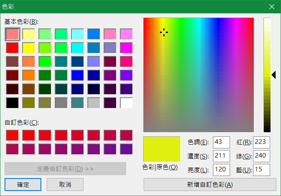Choose the magenta basic color swatch
Image resolution: width=281 pixels, height=196 pixels.
point(127,48)
